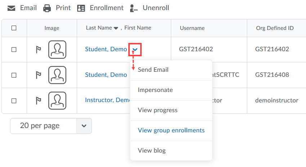Image resolution: width=306 pixels, height=167 pixels.
Task: Click the Print printer icon
Action: (47, 8)
